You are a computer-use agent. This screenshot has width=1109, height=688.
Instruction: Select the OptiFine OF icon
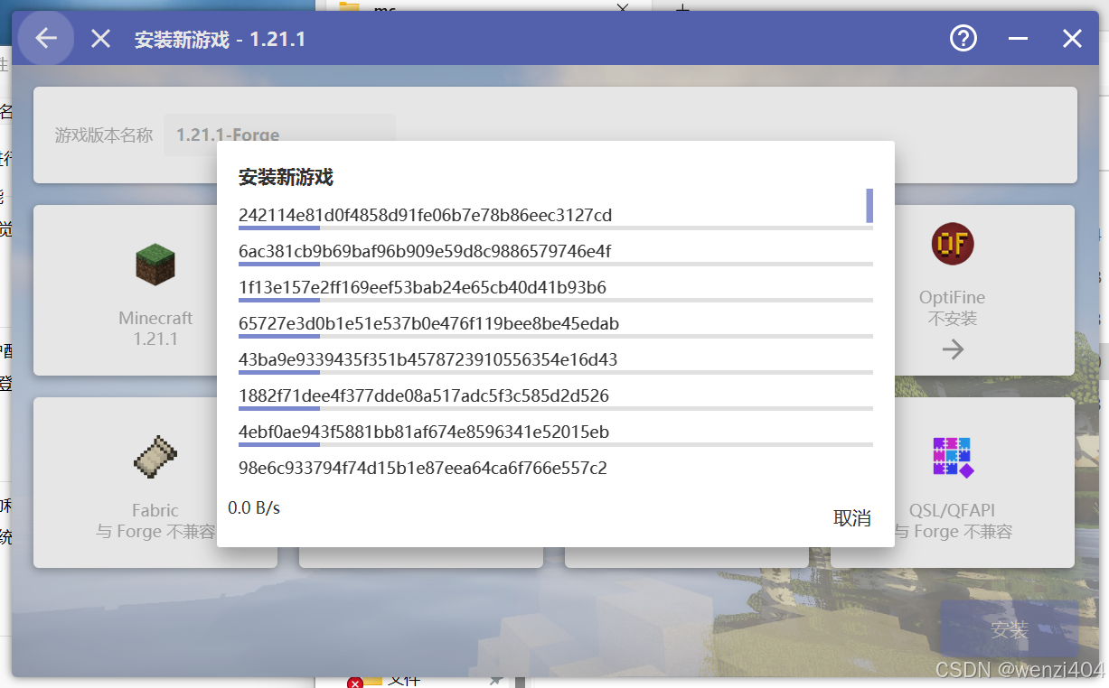click(x=953, y=243)
